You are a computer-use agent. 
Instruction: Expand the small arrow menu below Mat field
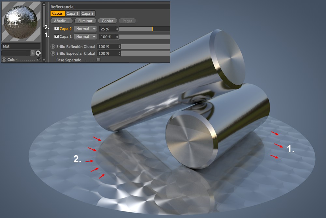pyautogui.click(x=33, y=53)
